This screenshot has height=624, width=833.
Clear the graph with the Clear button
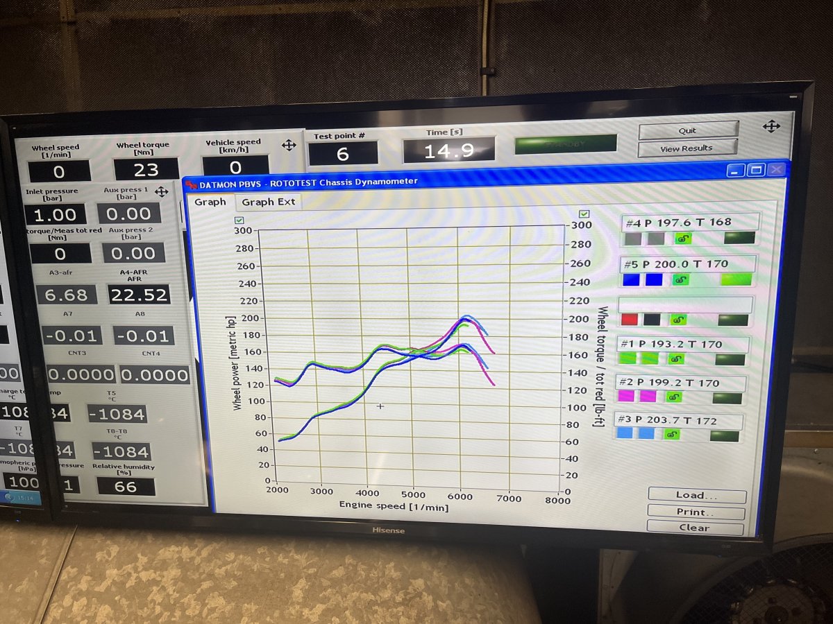(x=694, y=528)
